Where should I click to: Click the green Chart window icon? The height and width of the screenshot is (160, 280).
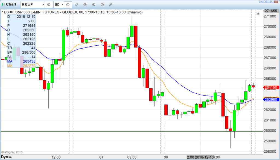tap(3, 4)
